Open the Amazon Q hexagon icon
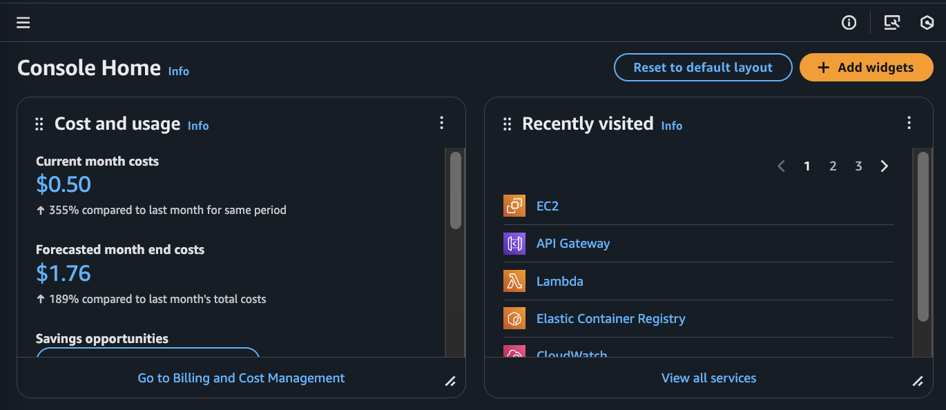 pyautogui.click(x=927, y=22)
